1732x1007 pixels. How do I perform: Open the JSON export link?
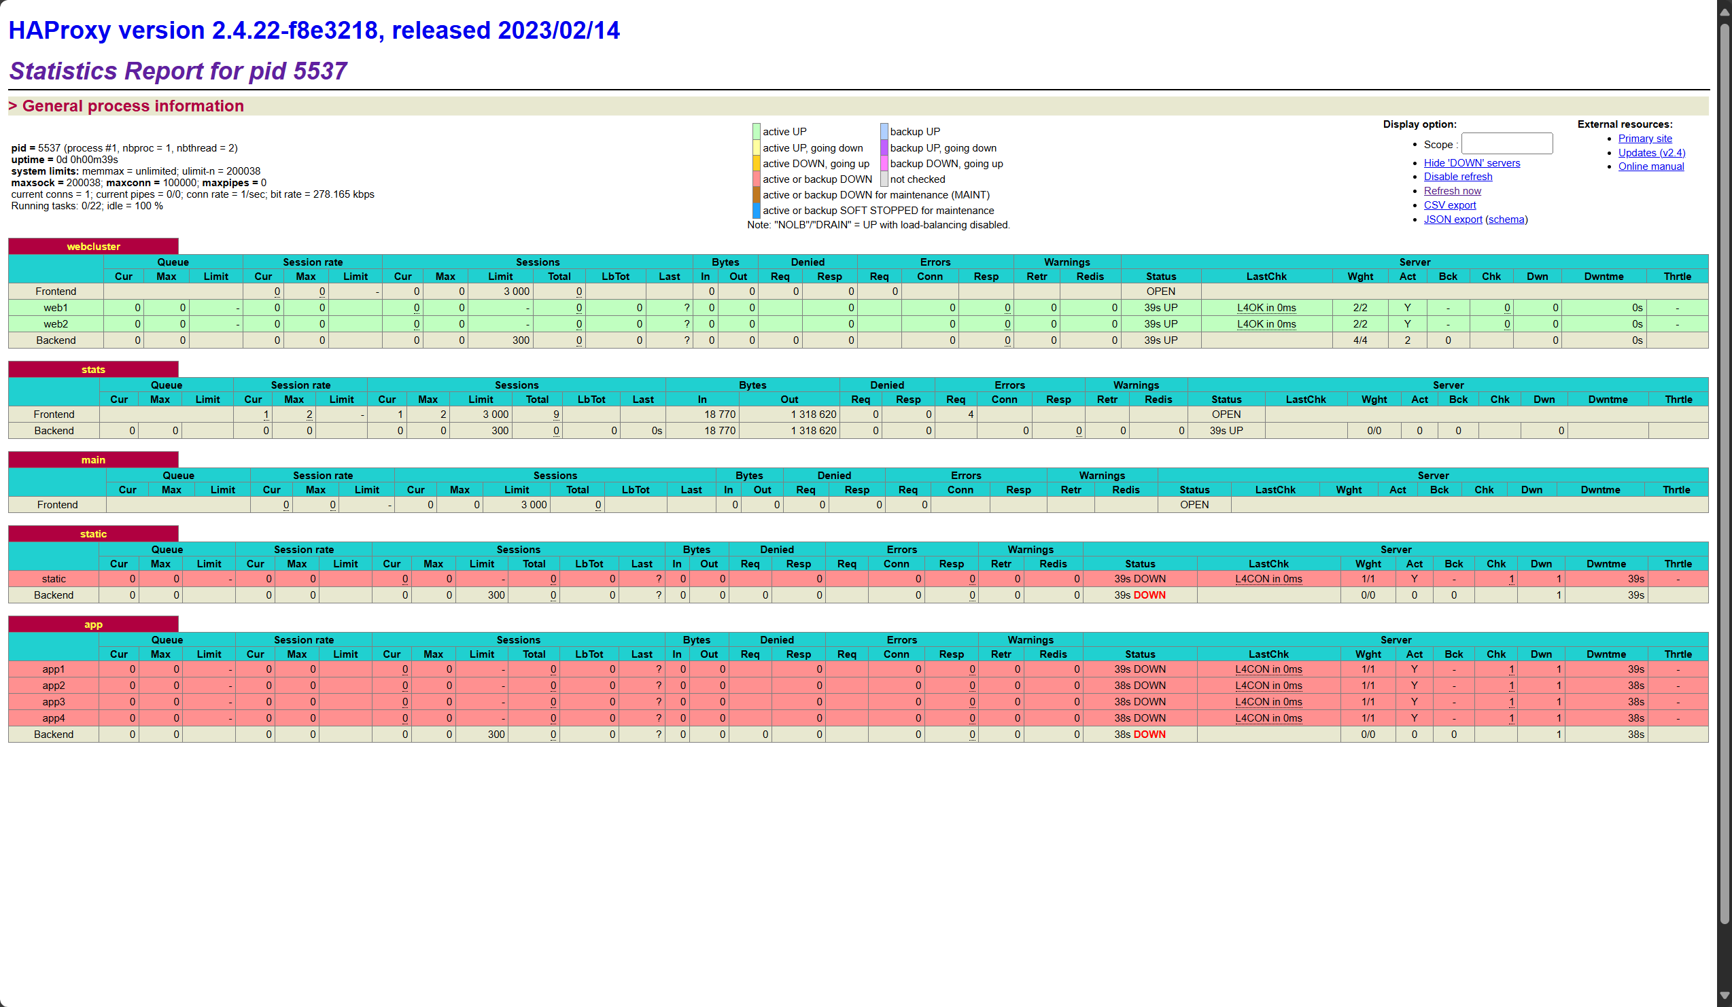1452,219
